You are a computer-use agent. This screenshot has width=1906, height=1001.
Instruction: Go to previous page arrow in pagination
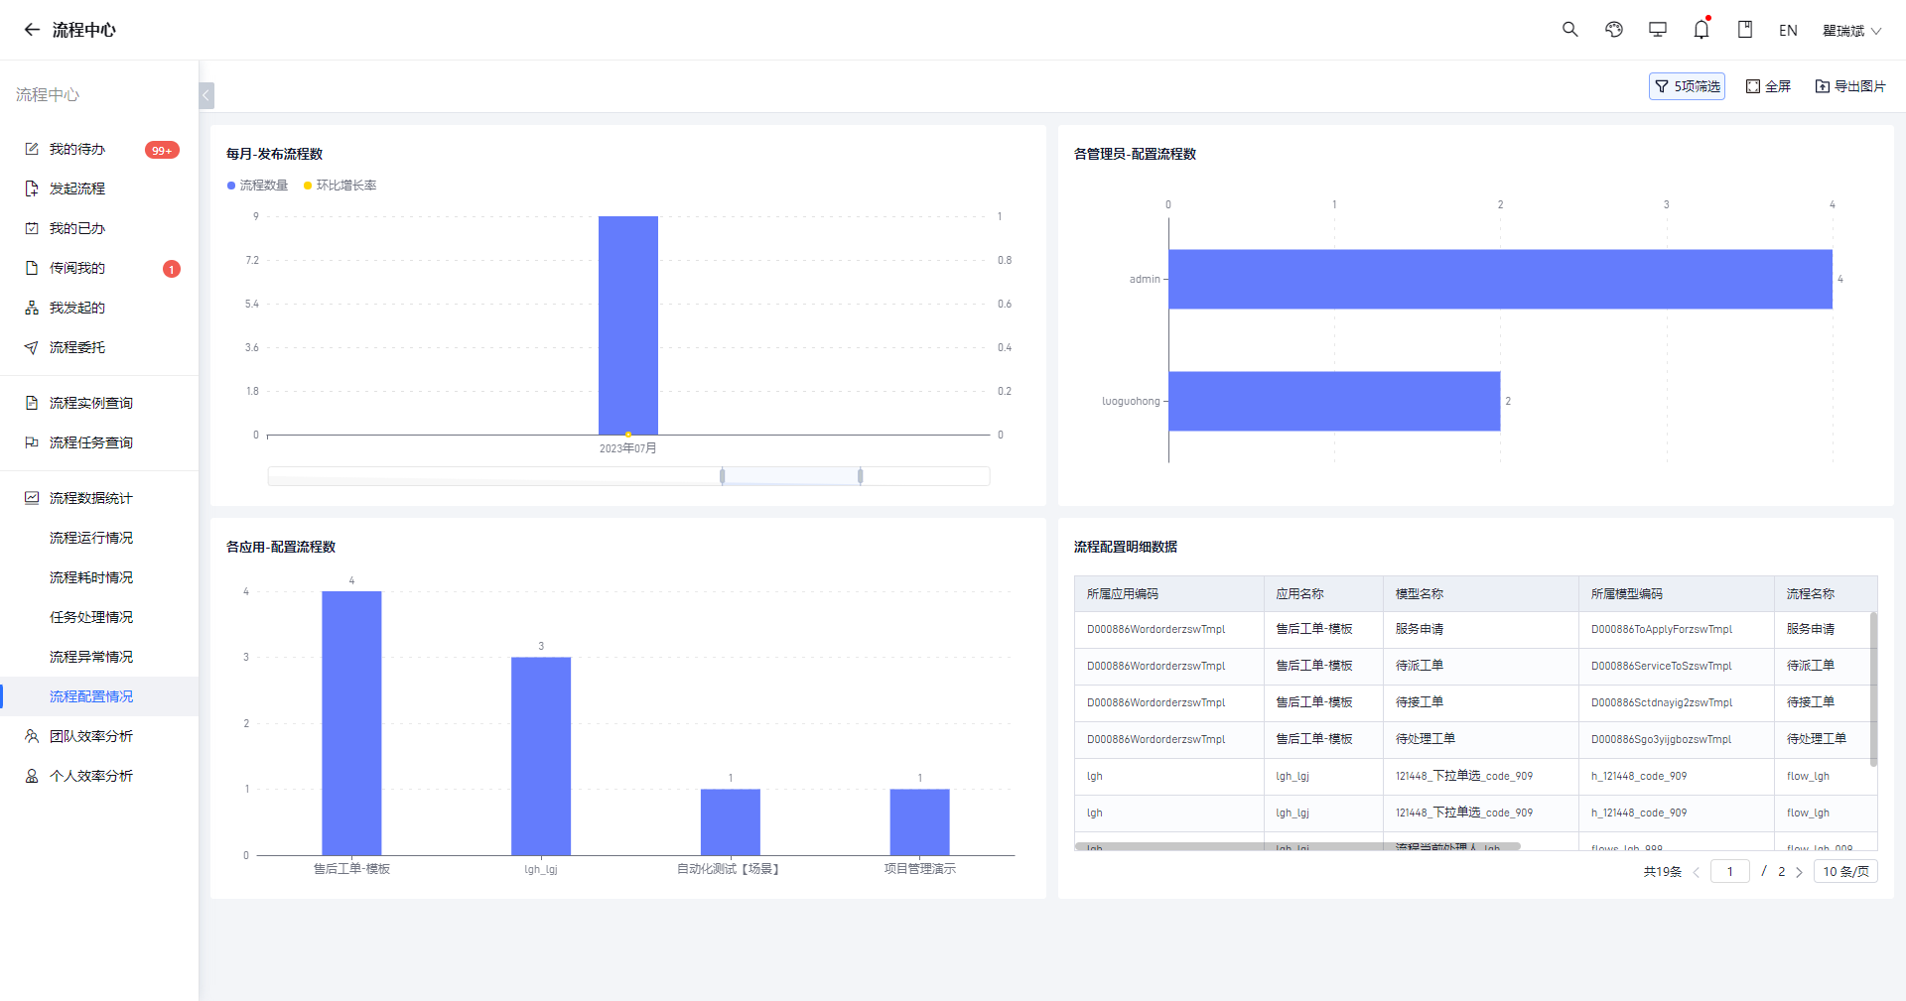(x=1697, y=872)
